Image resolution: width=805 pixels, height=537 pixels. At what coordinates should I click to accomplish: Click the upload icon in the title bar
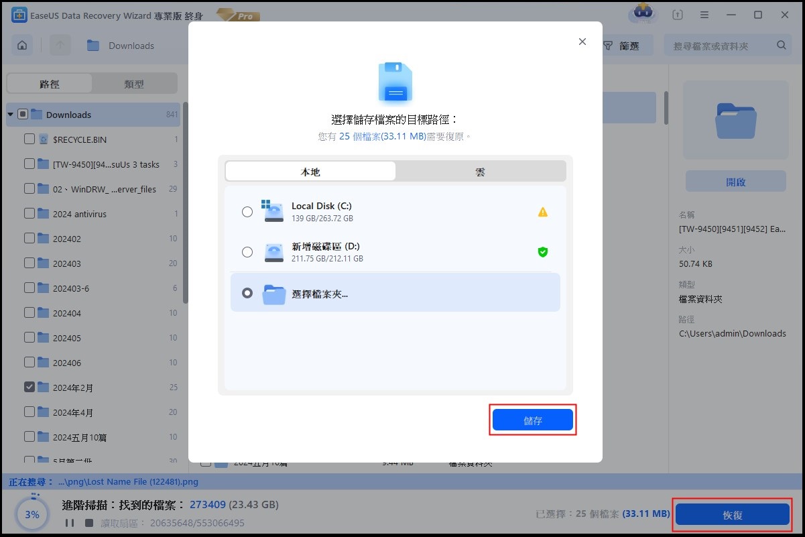(678, 15)
